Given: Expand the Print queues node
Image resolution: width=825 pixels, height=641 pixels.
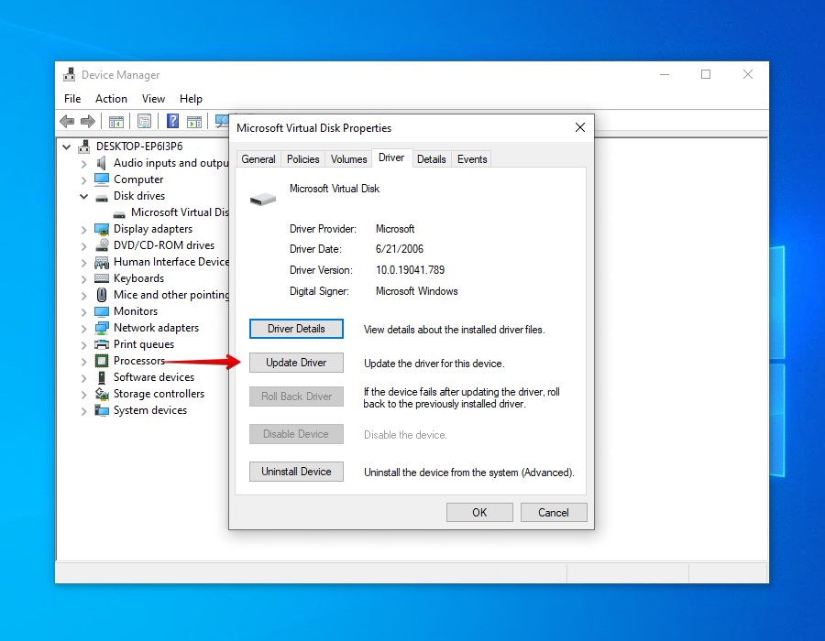Looking at the screenshot, I should click(83, 345).
